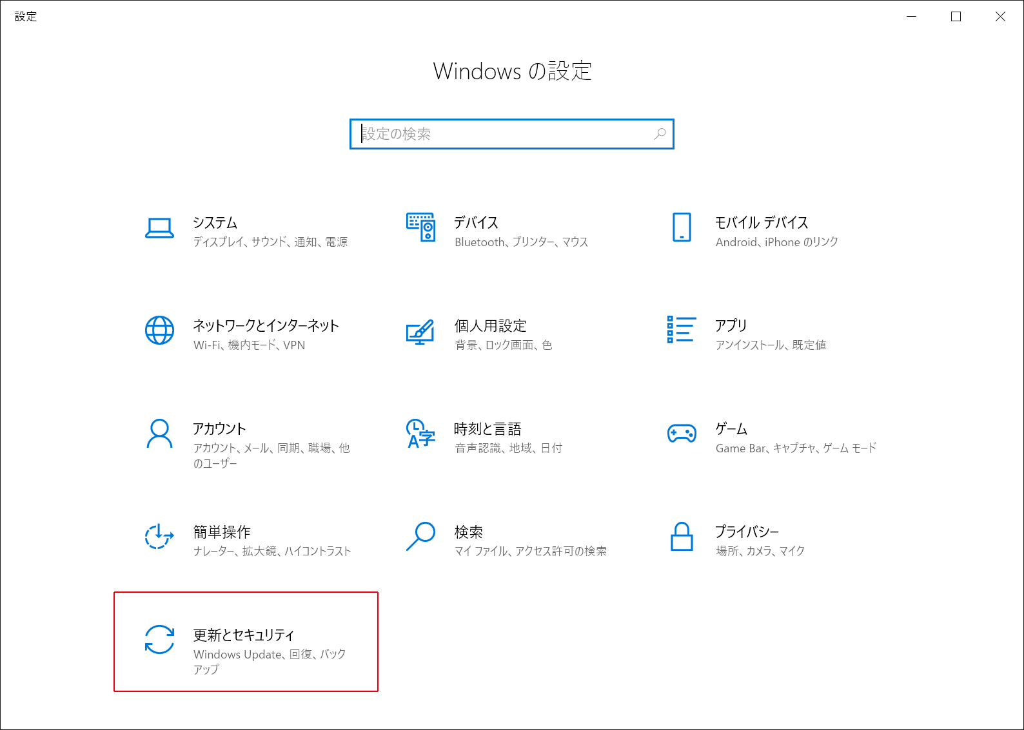Open the アプリ list icon
This screenshot has height=730, width=1024.
[682, 330]
